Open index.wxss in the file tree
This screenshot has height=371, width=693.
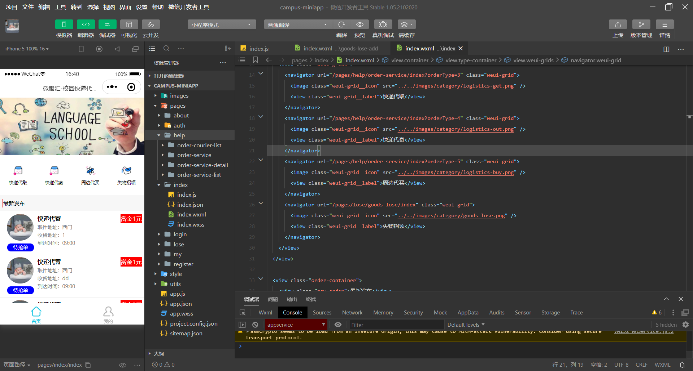point(191,224)
